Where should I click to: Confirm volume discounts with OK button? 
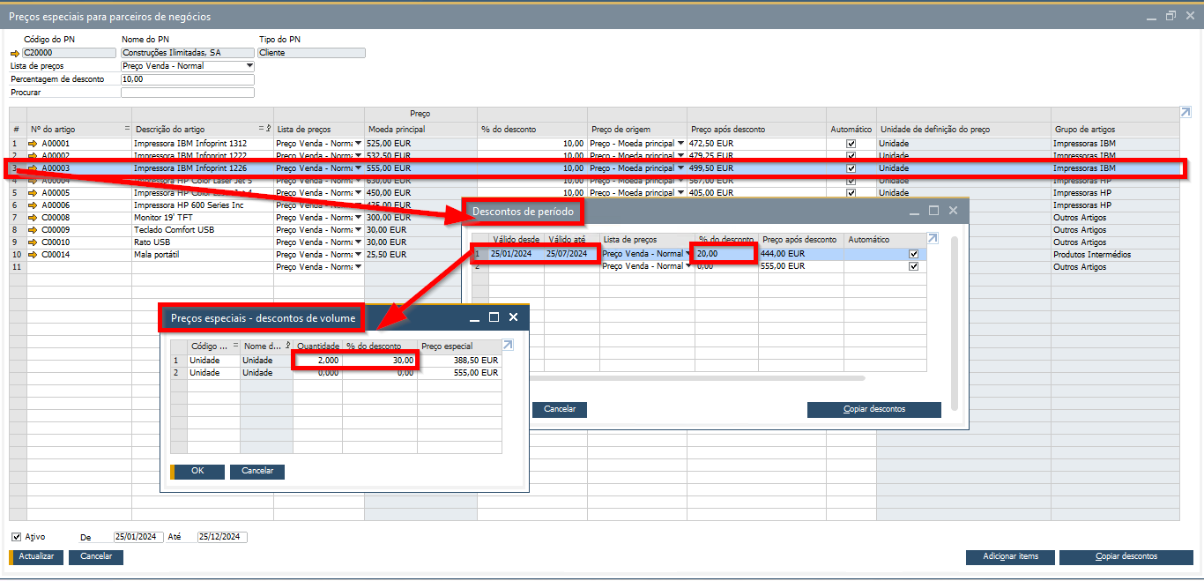point(197,472)
